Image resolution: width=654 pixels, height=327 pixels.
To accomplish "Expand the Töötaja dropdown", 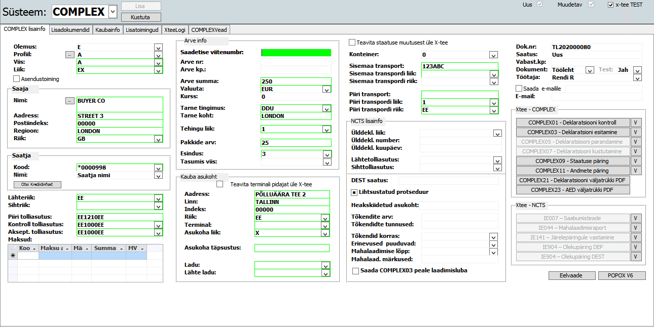I will pyautogui.click(x=638, y=77).
